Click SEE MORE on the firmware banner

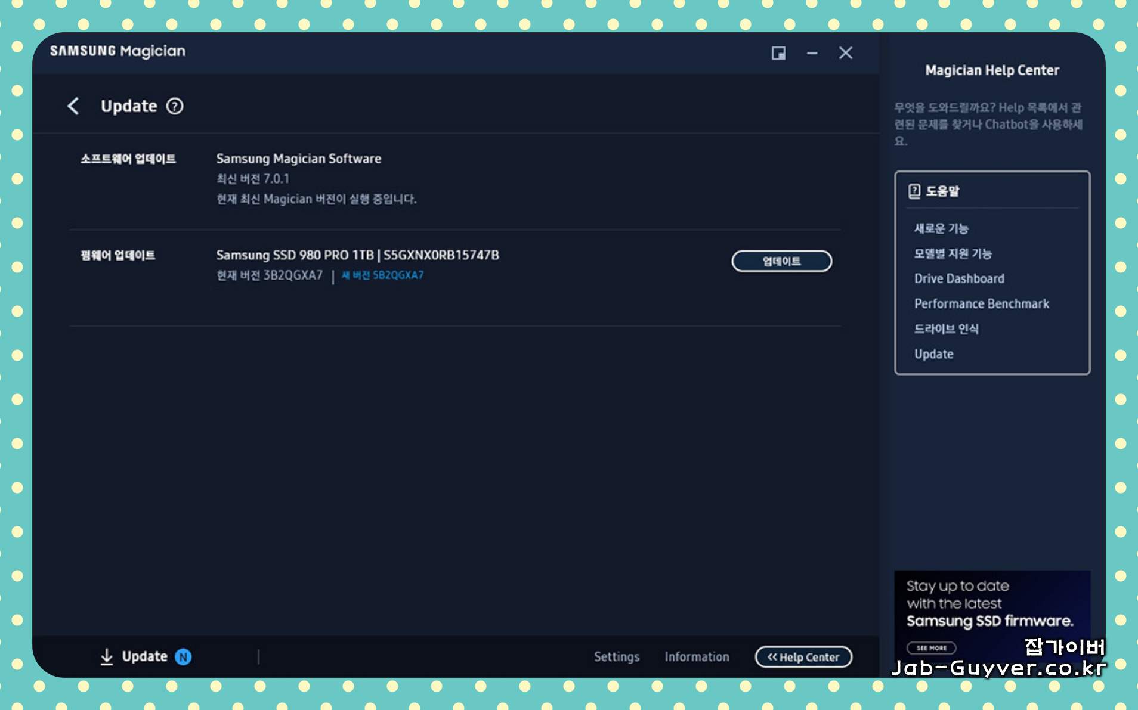932,647
